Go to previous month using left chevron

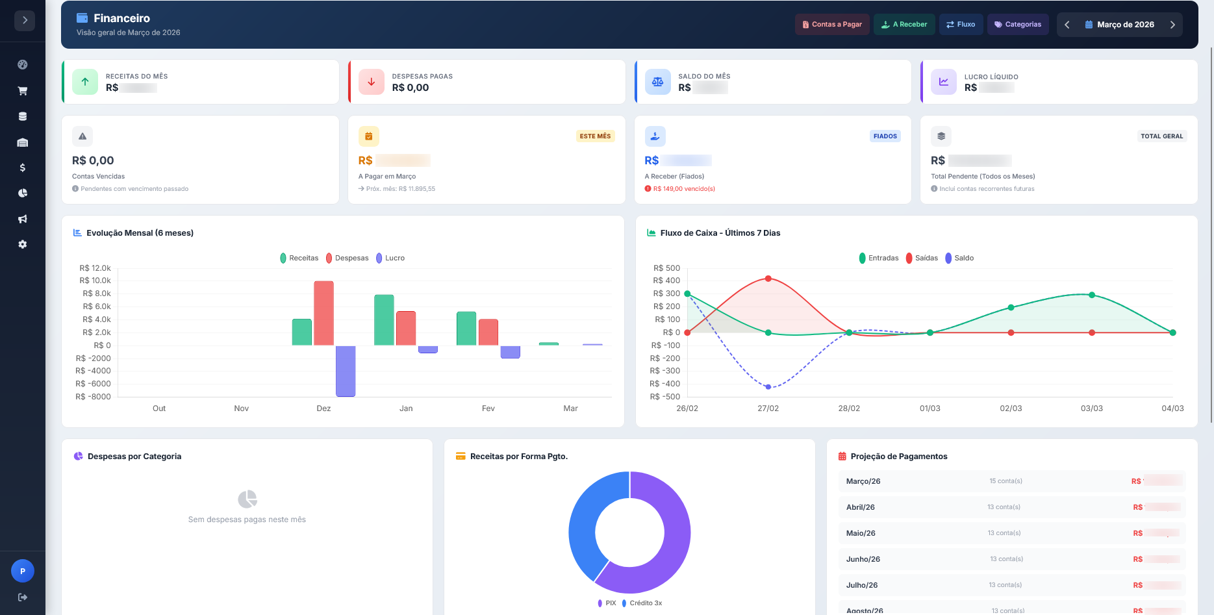[1067, 25]
